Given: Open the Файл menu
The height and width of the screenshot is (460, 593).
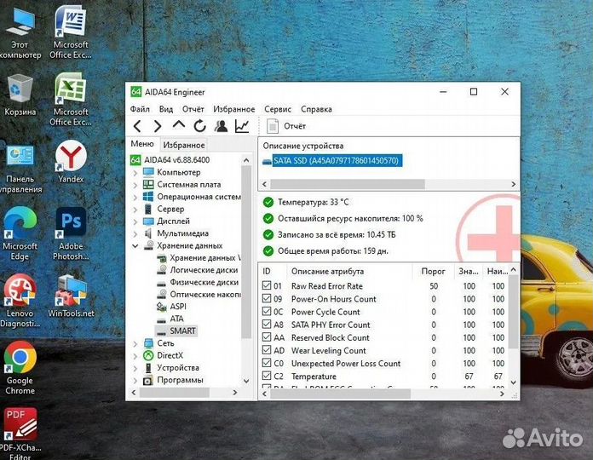Looking at the screenshot, I should click(x=140, y=109).
